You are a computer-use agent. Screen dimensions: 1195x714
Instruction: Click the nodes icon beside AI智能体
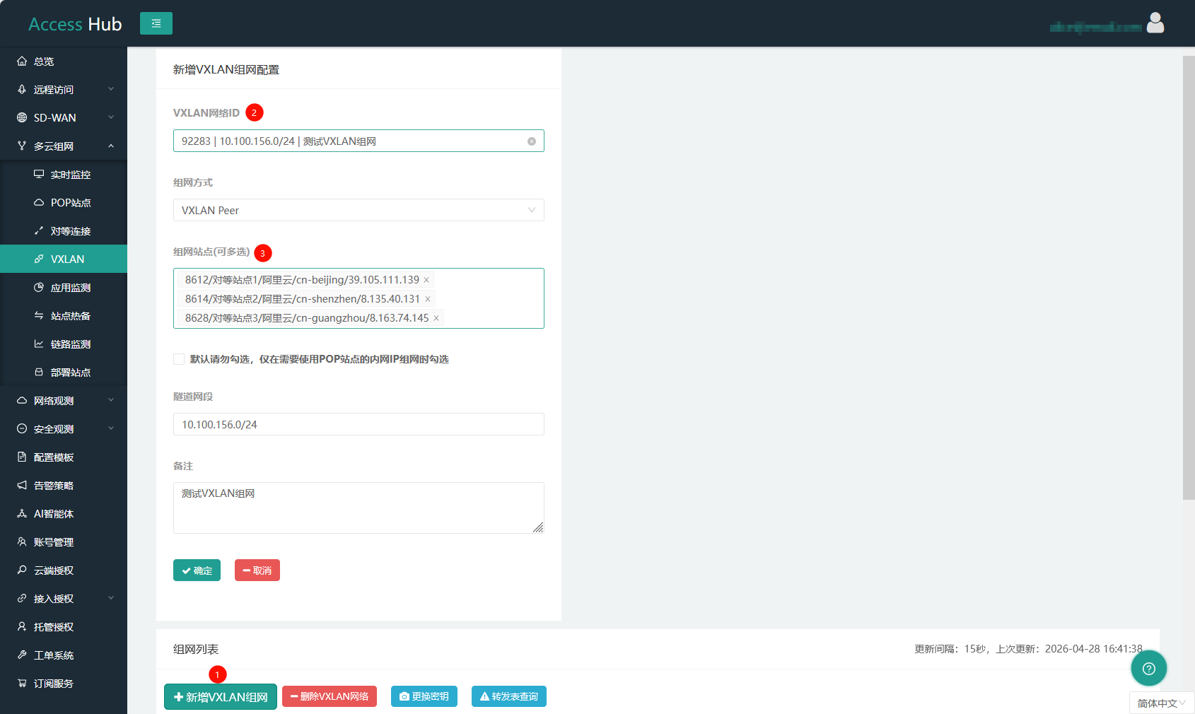pyautogui.click(x=22, y=514)
